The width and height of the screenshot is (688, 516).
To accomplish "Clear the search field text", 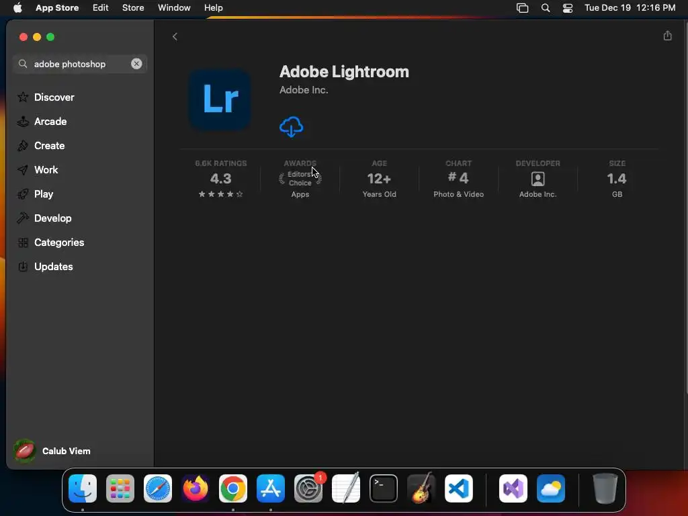I will tap(136, 64).
